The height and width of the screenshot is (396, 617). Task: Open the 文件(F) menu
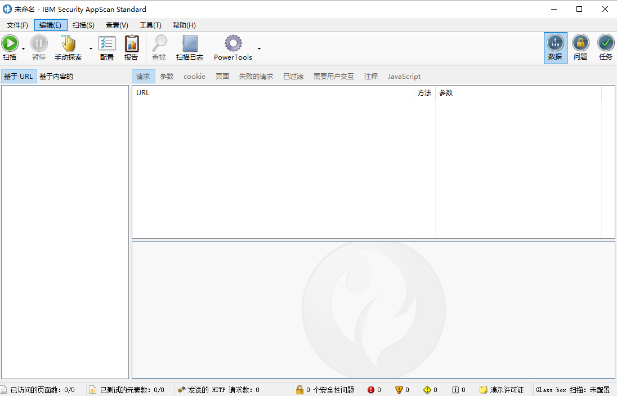(17, 25)
